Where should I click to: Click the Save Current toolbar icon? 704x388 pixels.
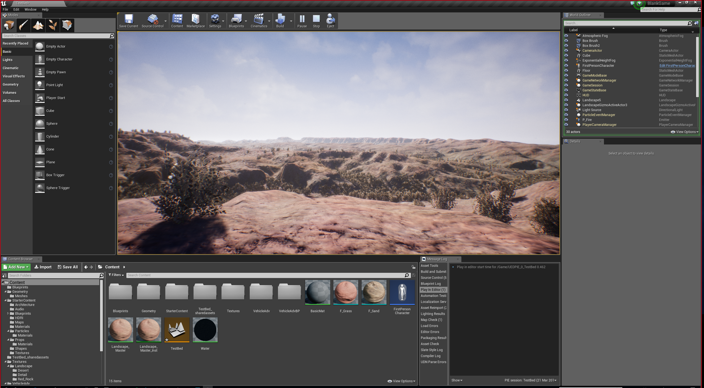pos(129,21)
